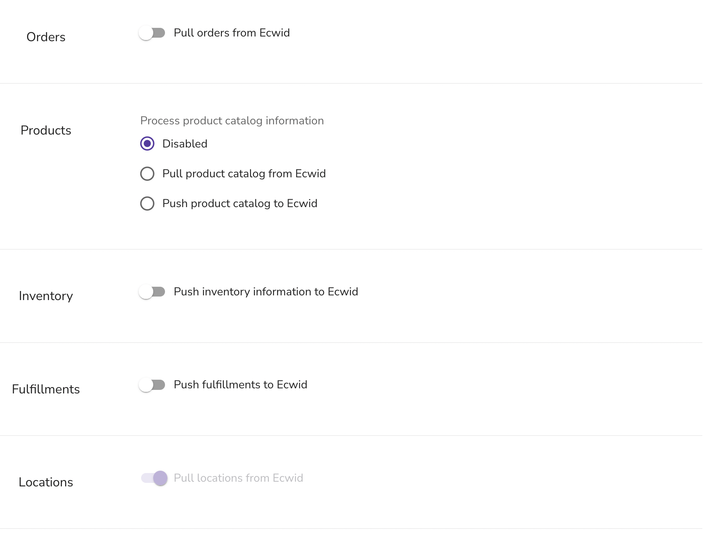Click the Pull product catalog from Ecwid text
Viewport: 707px width, 546px height.
[x=244, y=173]
